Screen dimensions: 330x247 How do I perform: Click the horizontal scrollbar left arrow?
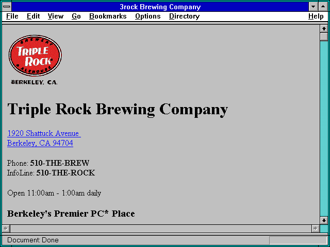coord(6,228)
